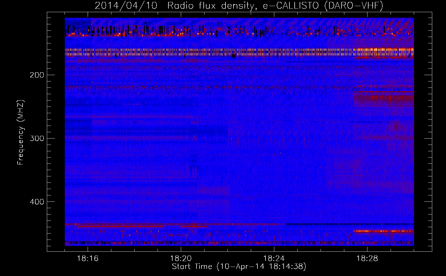Screen dimensions: 446x276
Task: Select the 18:20 time tick label
Action: pos(181,259)
